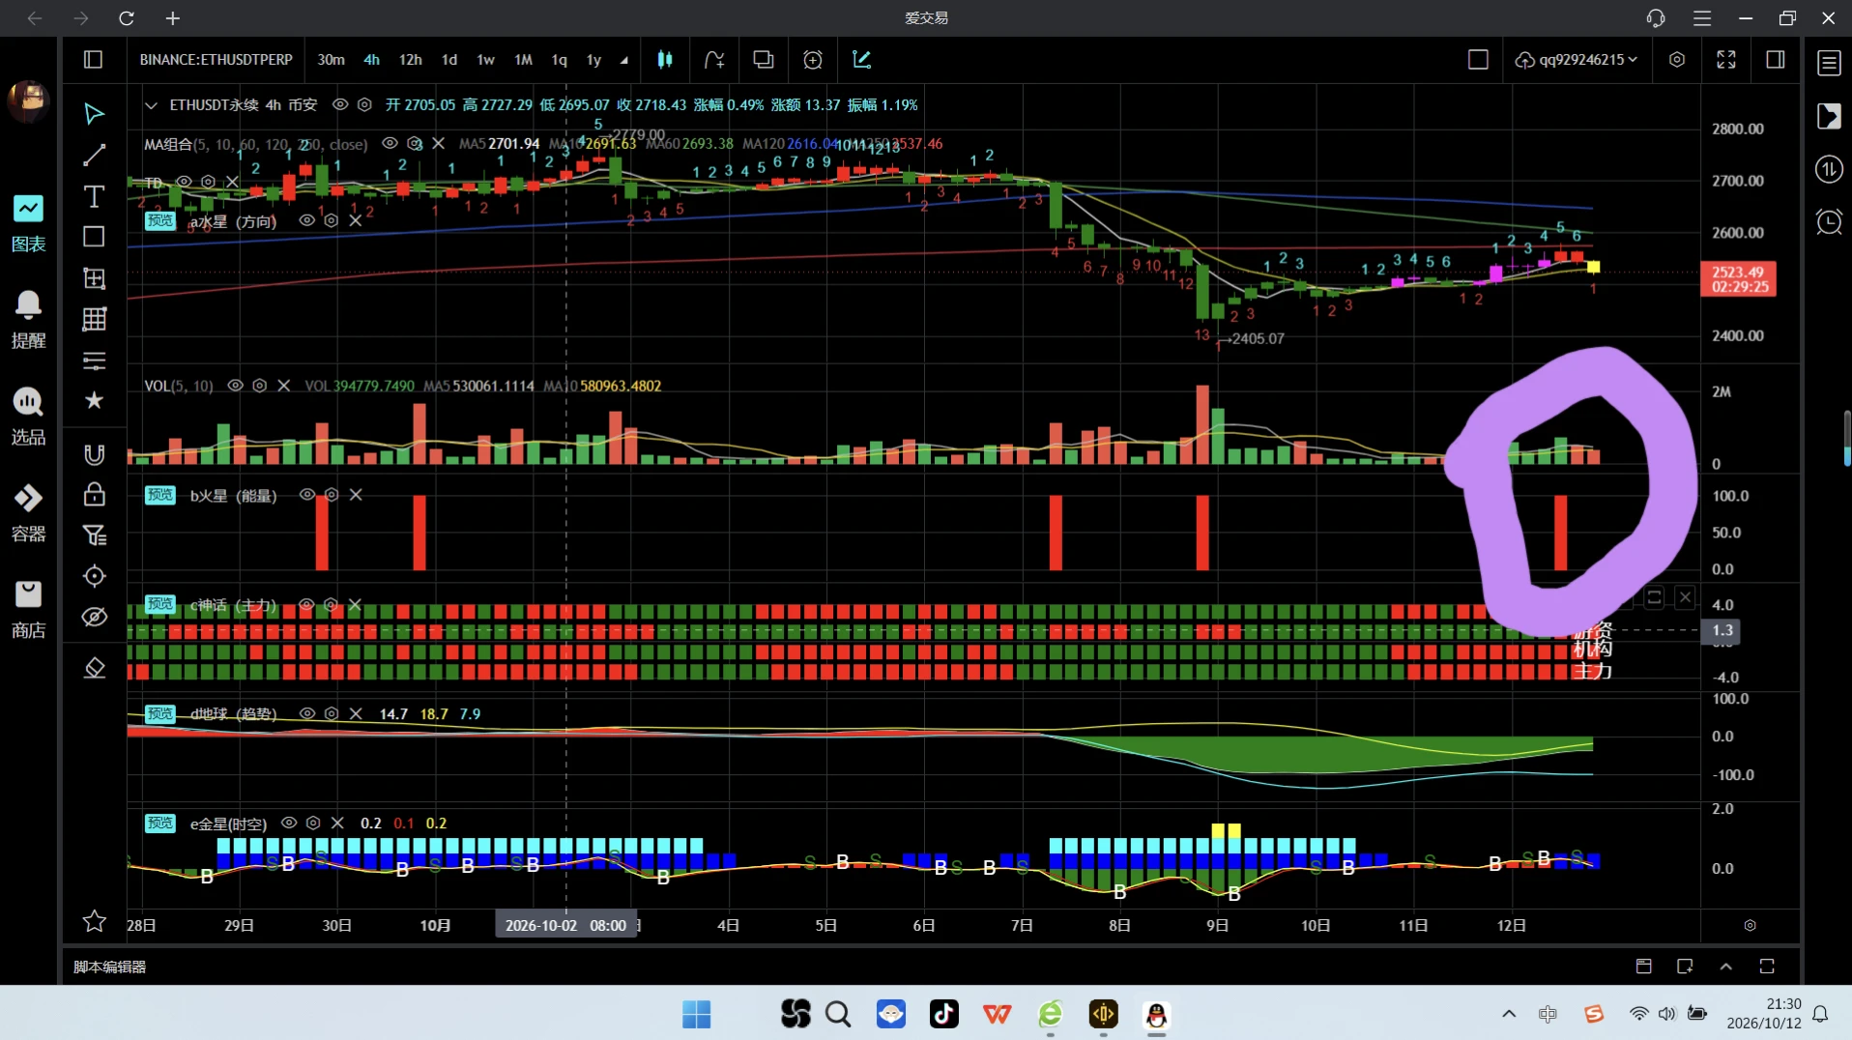Expand the script editor panel upward

[1725, 967]
